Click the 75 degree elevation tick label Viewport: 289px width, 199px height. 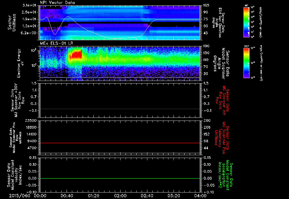(x=205, y=19)
